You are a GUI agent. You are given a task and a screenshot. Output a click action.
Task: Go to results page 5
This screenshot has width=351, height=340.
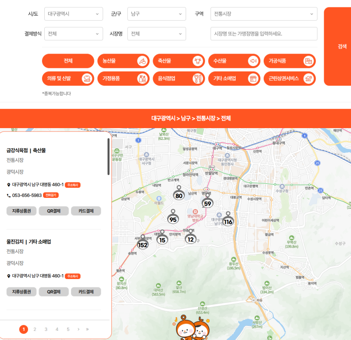[68, 329]
